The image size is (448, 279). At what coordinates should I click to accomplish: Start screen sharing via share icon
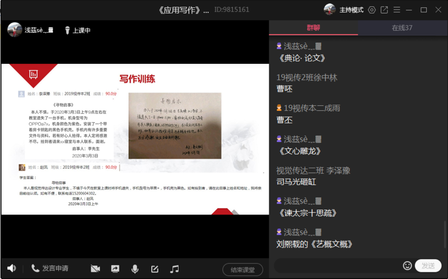pyautogui.click(x=115, y=269)
